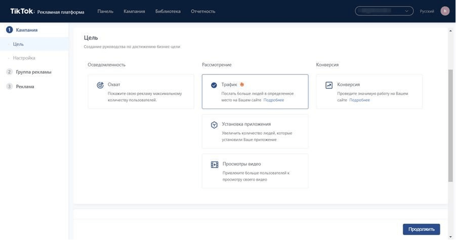Open the Русский language dropdown
The width and height of the screenshot is (456, 240).
[x=426, y=11]
